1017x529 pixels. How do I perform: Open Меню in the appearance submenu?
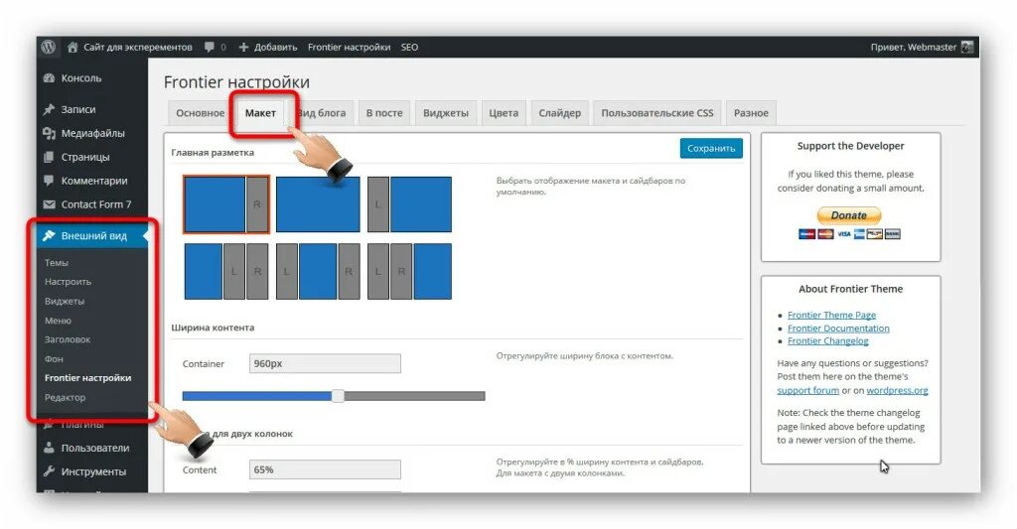click(58, 321)
